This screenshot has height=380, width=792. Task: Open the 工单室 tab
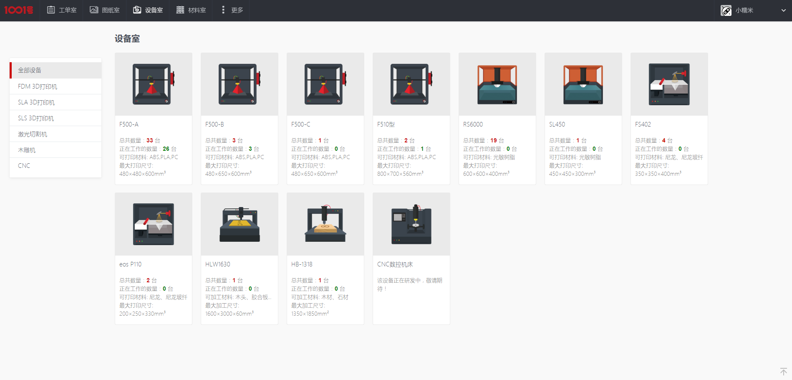(62, 10)
